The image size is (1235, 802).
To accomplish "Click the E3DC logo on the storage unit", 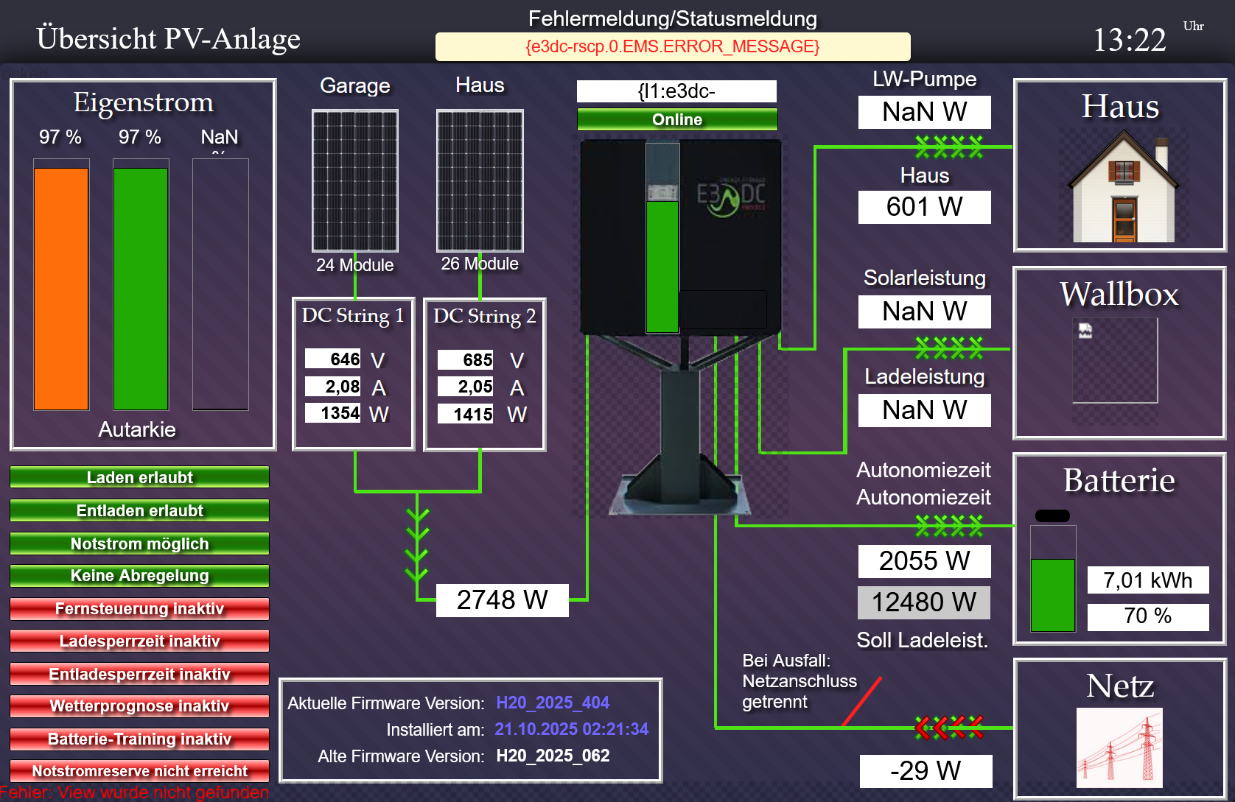I will [x=731, y=197].
